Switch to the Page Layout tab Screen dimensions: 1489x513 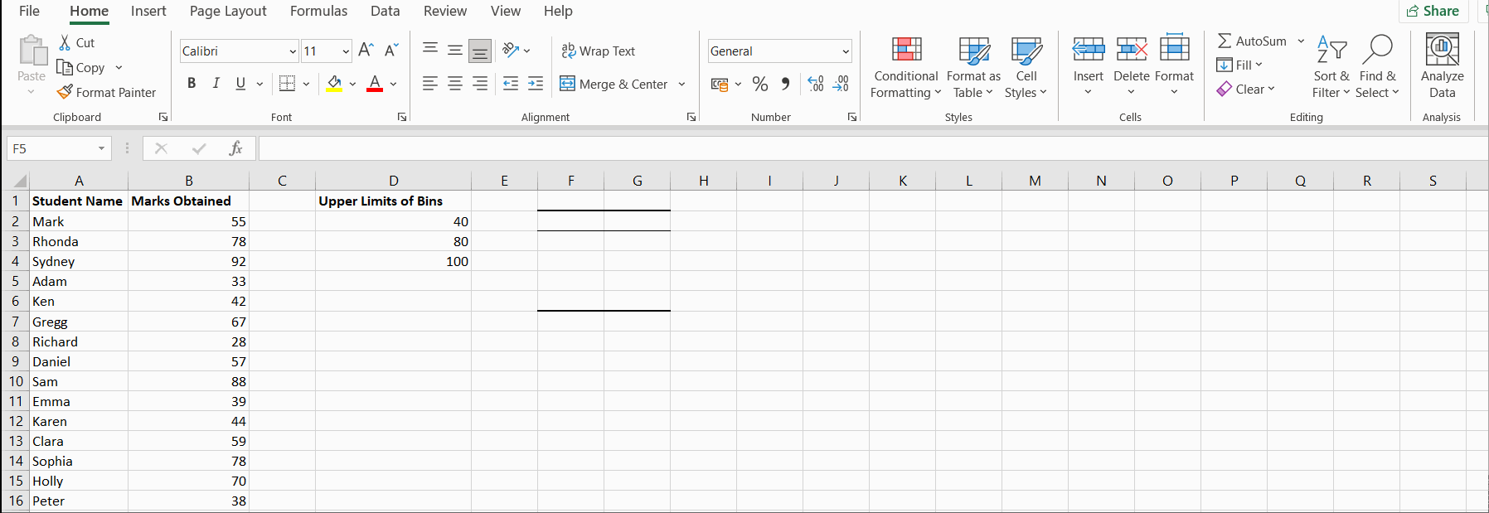(228, 11)
